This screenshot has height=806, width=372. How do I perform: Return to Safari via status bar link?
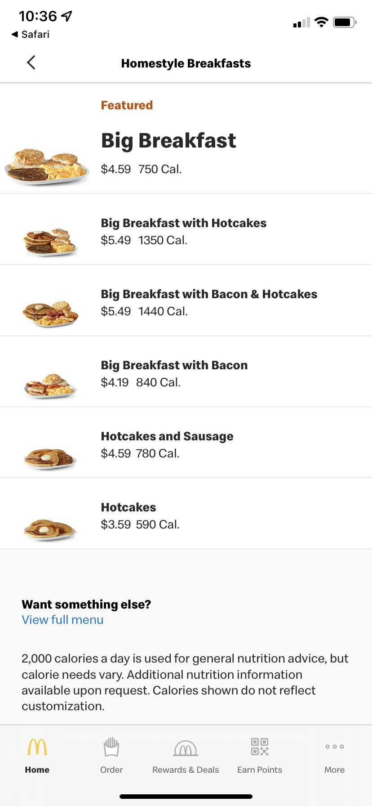coord(31,35)
